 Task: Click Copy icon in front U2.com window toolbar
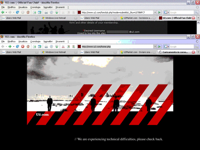pyautogui.click(x=68, y=47)
